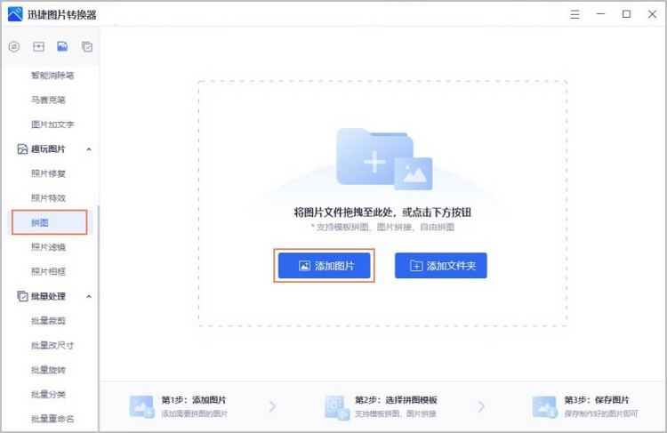Select the batch-processing category icon at sidebar top
The width and height of the screenshot is (667, 433).
tap(87, 46)
